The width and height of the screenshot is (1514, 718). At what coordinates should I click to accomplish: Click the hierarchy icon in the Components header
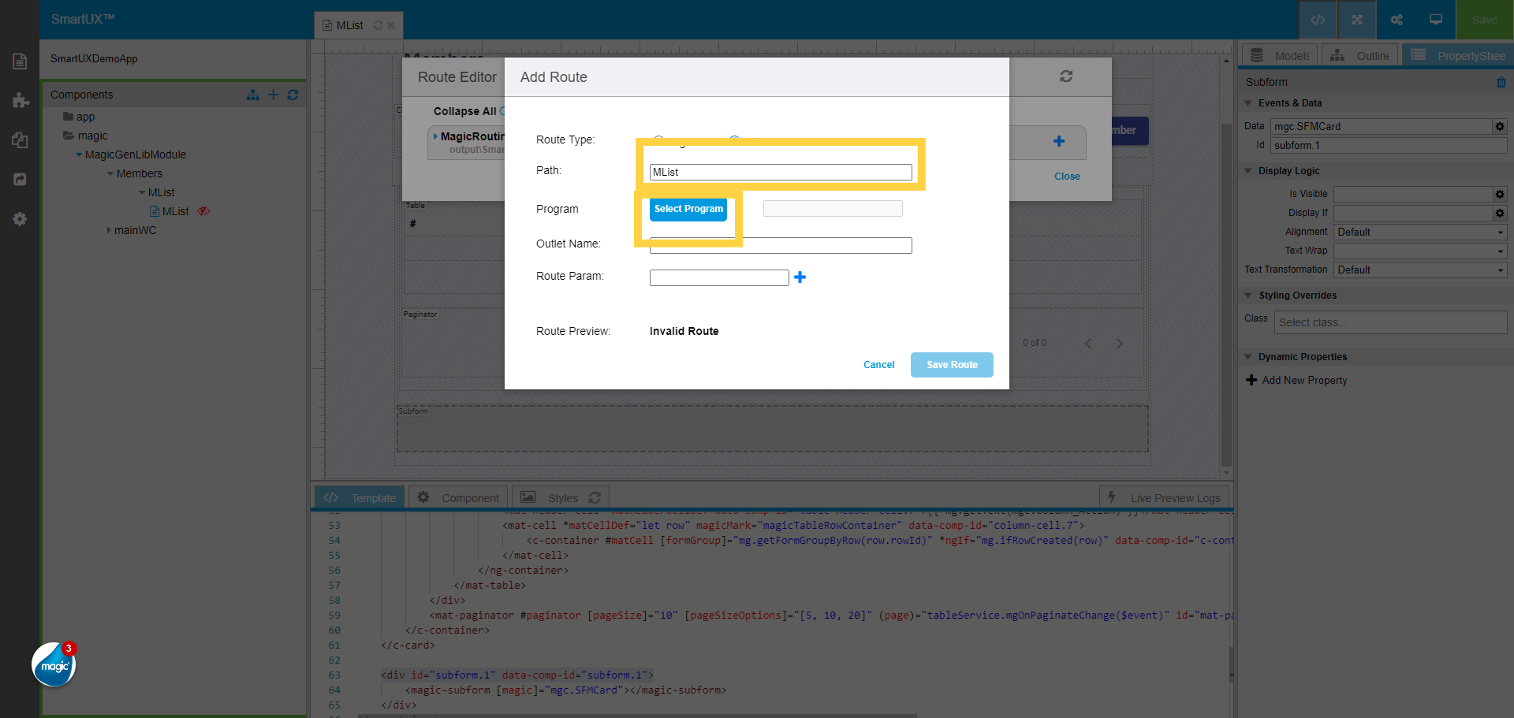[x=252, y=95]
